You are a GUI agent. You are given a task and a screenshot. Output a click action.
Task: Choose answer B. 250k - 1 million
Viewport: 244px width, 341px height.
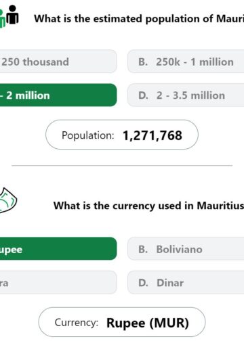(x=186, y=62)
